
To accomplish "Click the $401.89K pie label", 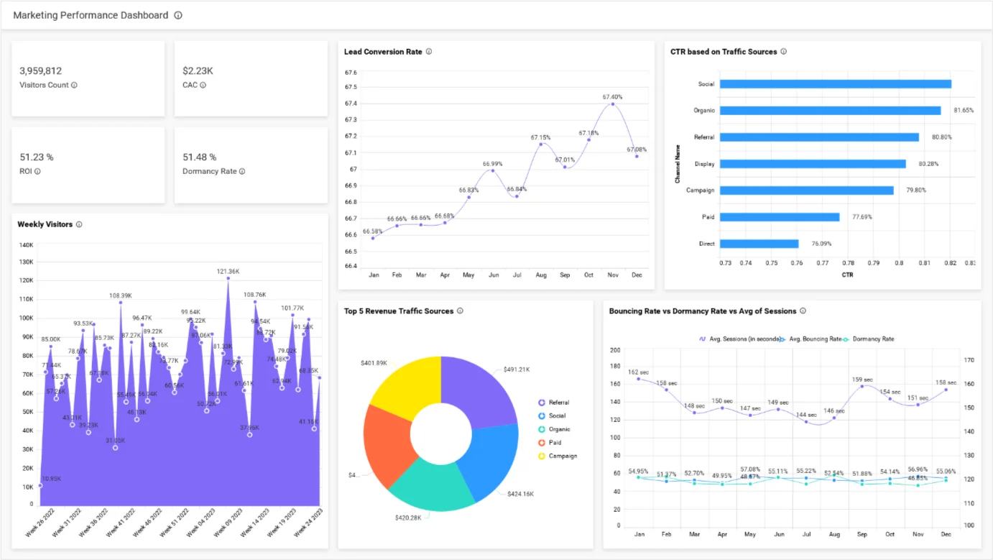I will point(374,363).
